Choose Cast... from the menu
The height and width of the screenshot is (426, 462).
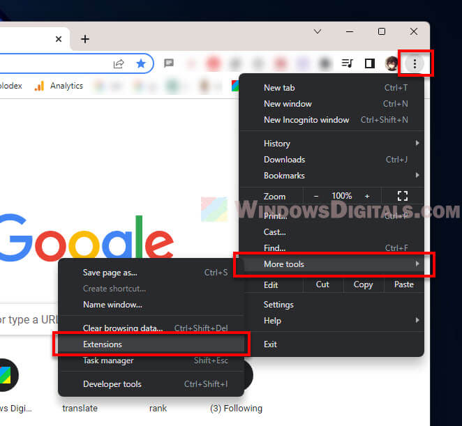pyautogui.click(x=332, y=232)
